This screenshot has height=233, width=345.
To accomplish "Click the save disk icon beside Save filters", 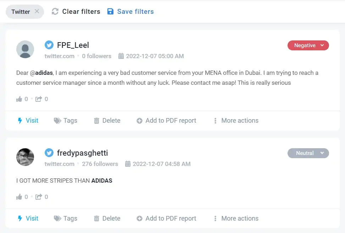I will click(110, 11).
